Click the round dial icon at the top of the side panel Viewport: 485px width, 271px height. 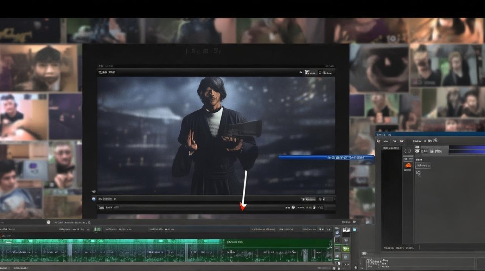tap(408, 151)
